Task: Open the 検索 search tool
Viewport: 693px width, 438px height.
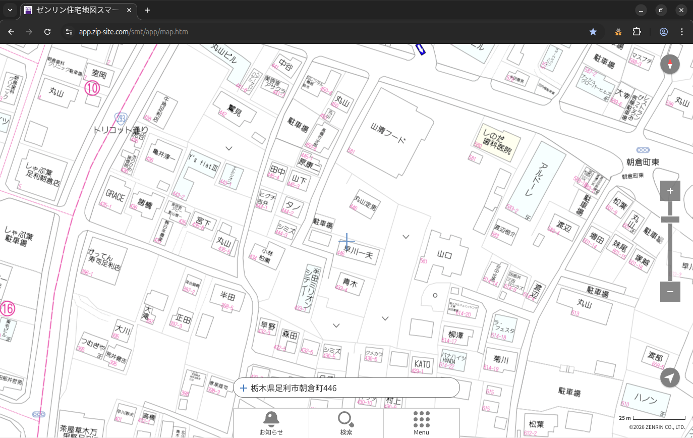Action: (x=346, y=423)
